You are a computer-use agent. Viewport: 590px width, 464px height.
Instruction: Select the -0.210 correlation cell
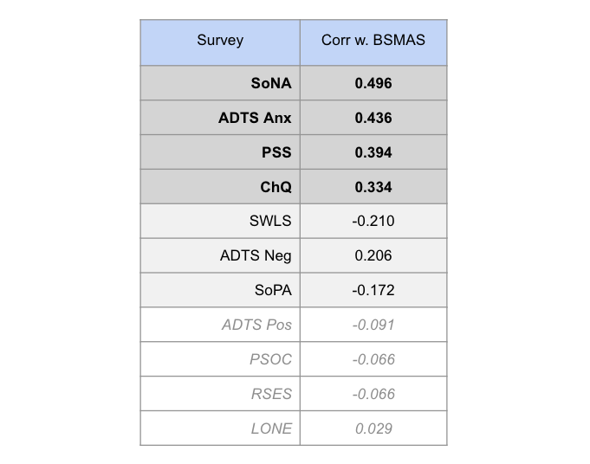tap(373, 221)
